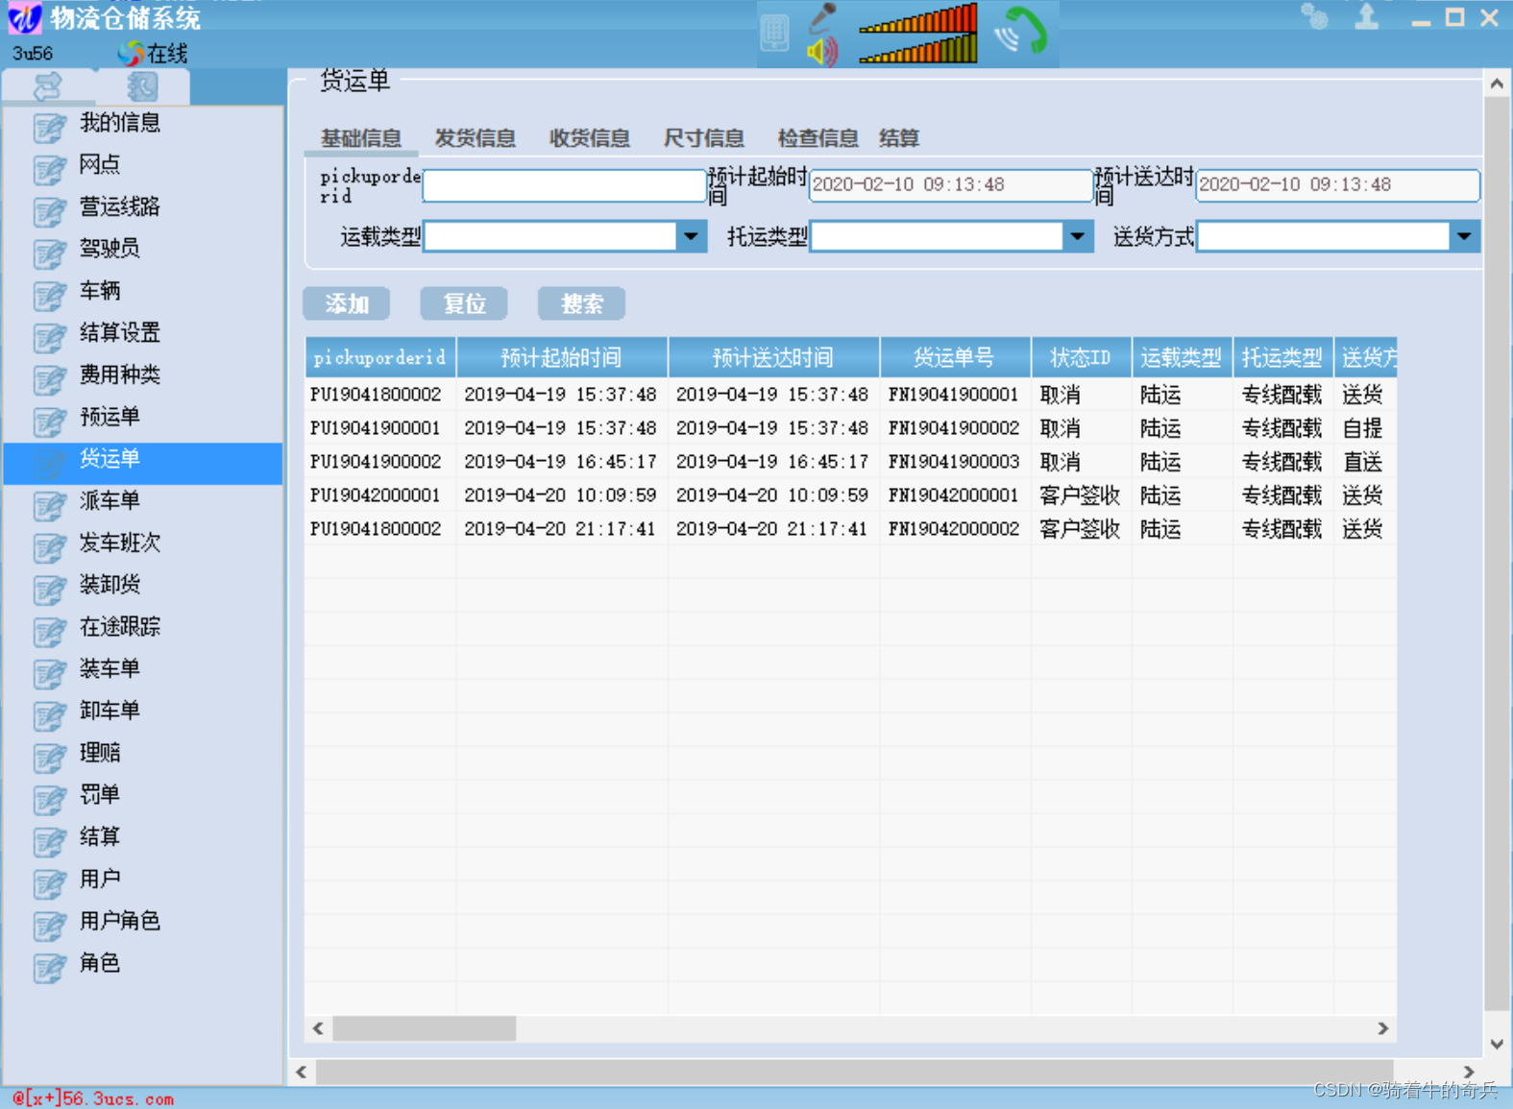Viewport: 1513px width, 1109px height.
Task: Click the vertical scrollbar up arrow
Action: [1497, 84]
